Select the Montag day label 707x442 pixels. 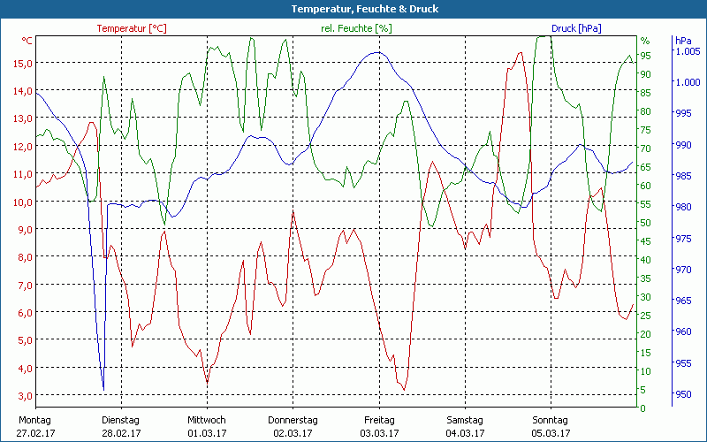click(x=34, y=420)
